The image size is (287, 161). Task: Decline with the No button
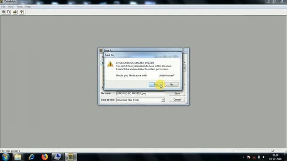pyautogui.click(x=171, y=85)
